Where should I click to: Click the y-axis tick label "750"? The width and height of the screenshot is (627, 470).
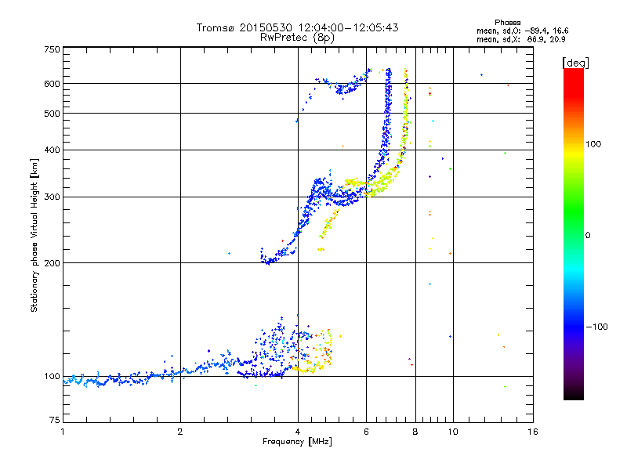pyautogui.click(x=52, y=49)
